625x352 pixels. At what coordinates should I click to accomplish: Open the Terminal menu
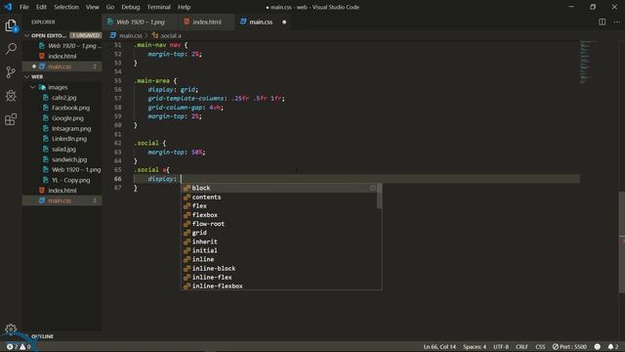pos(158,7)
